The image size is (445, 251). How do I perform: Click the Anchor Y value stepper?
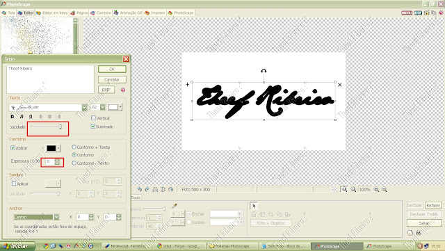tap(119, 217)
